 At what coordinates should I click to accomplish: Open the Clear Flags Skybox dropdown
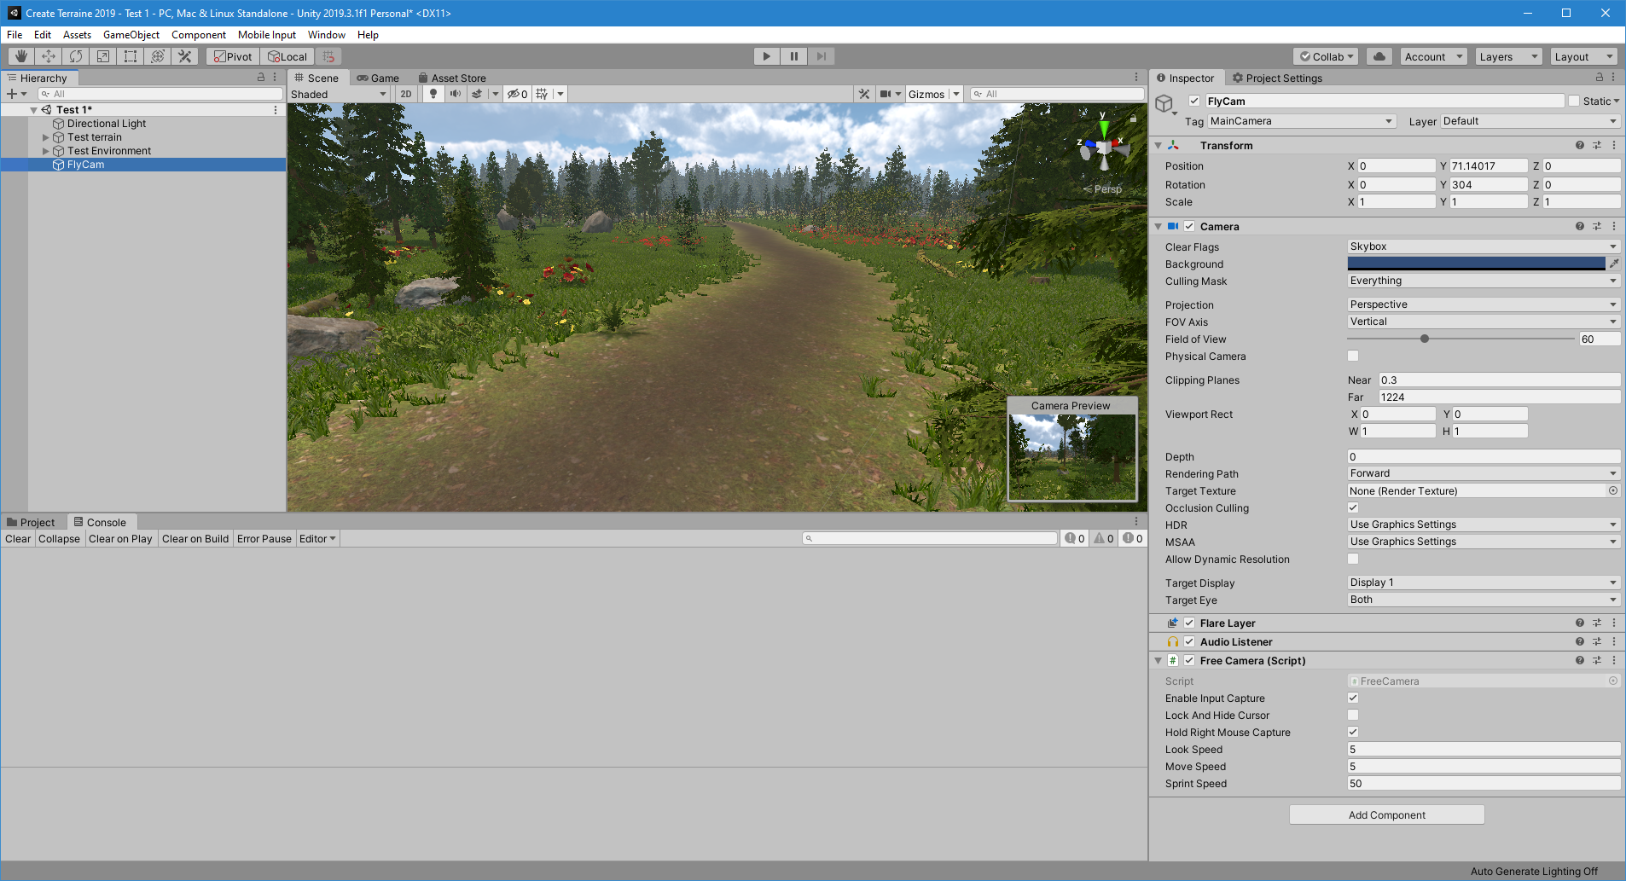pyautogui.click(x=1484, y=246)
